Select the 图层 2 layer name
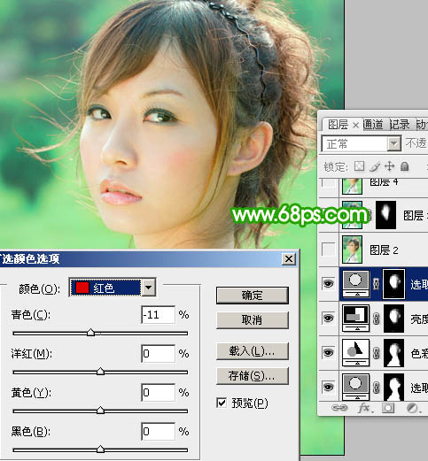428x461 pixels. 384,250
